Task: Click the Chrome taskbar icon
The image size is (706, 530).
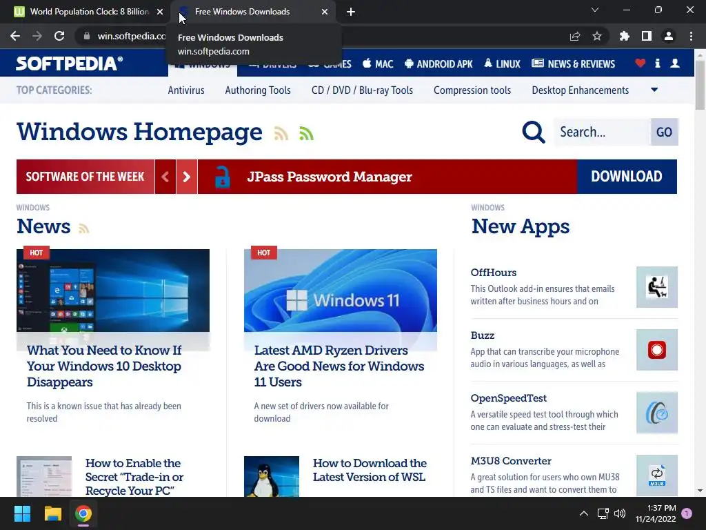Action: (83, 513)
